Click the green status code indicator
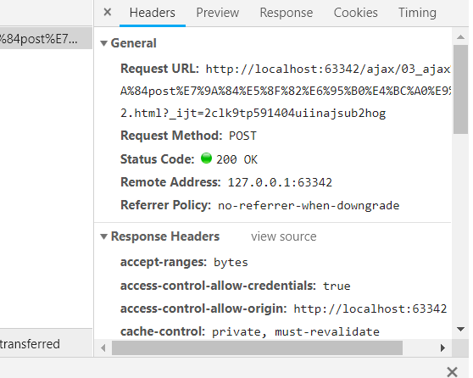This screenshot has width=473, height=378. tap(206, 158)
